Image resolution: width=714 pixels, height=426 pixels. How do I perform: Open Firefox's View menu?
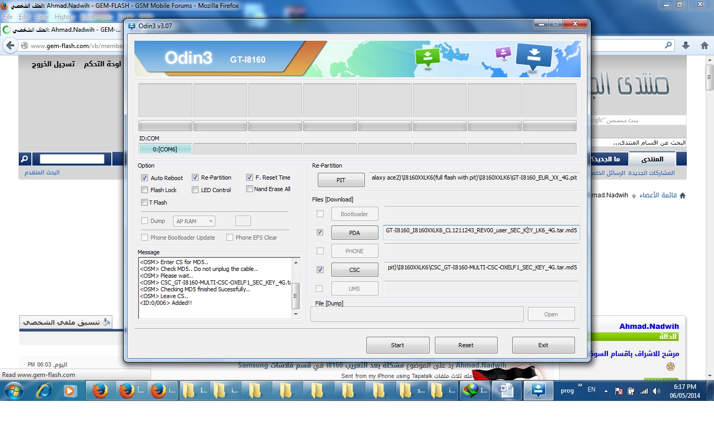(x=42, y=17)
